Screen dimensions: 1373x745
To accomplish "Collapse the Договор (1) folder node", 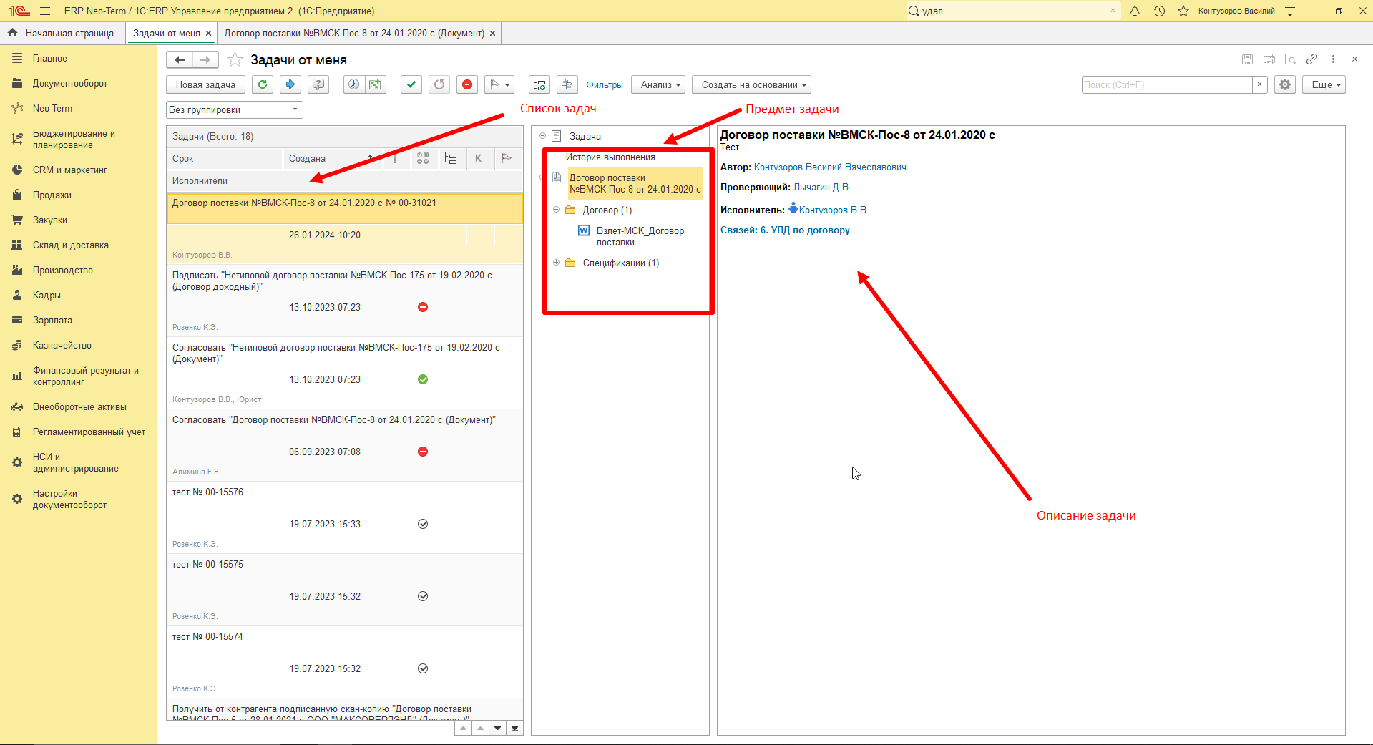I will click(556, 210).
